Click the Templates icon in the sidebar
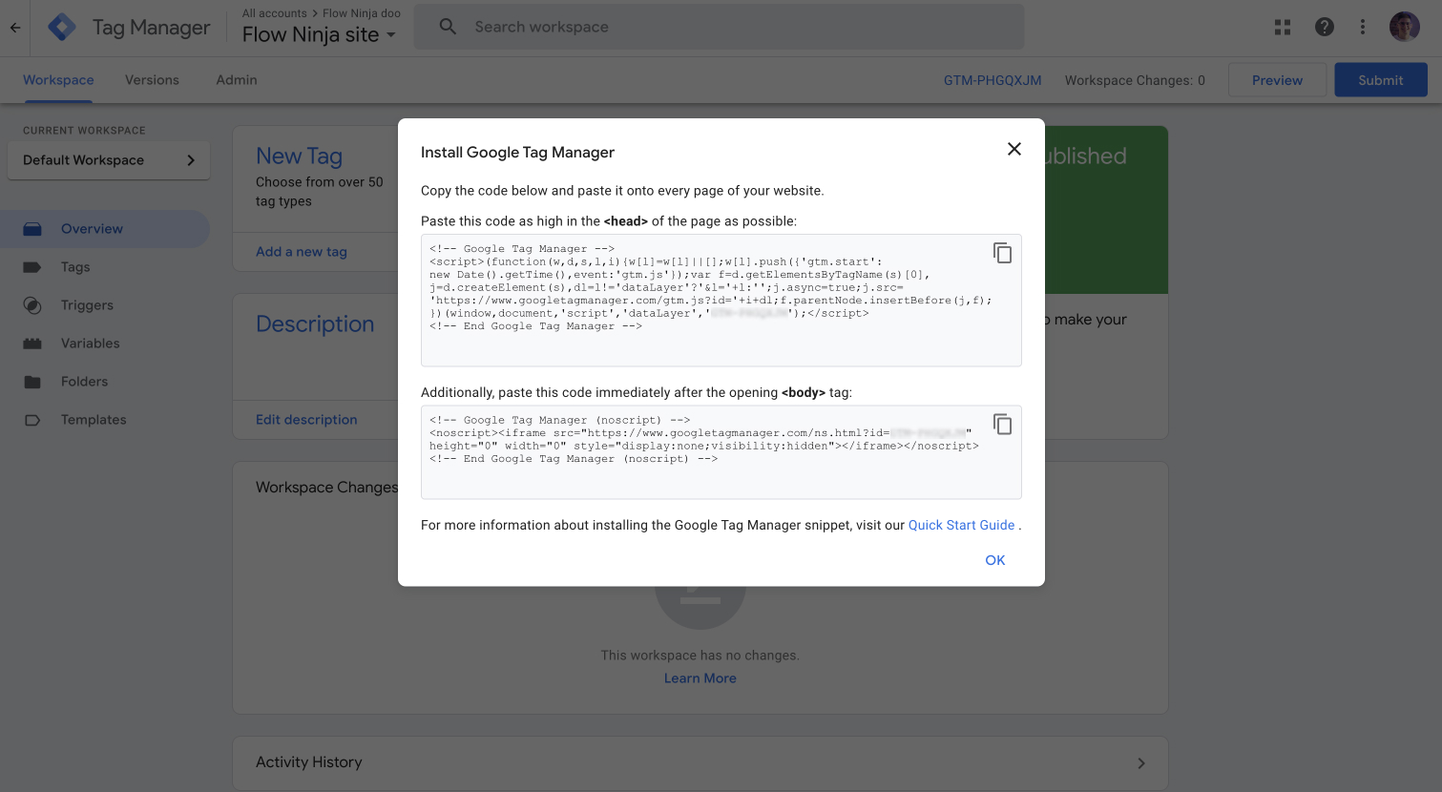The height and width of the screenshot is (792, 1442). coord(32,420)
